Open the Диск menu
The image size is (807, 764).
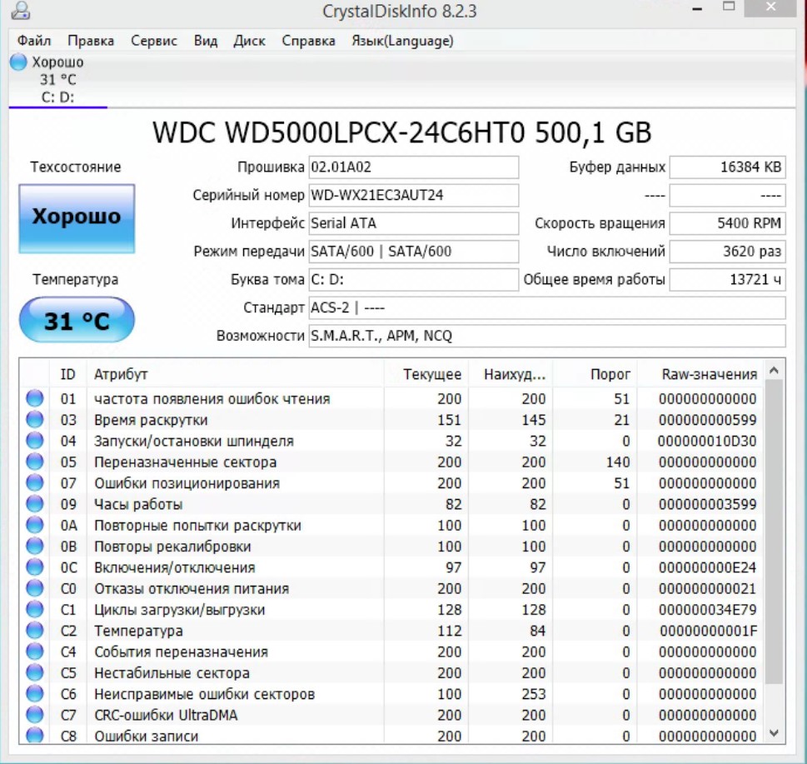250,41
